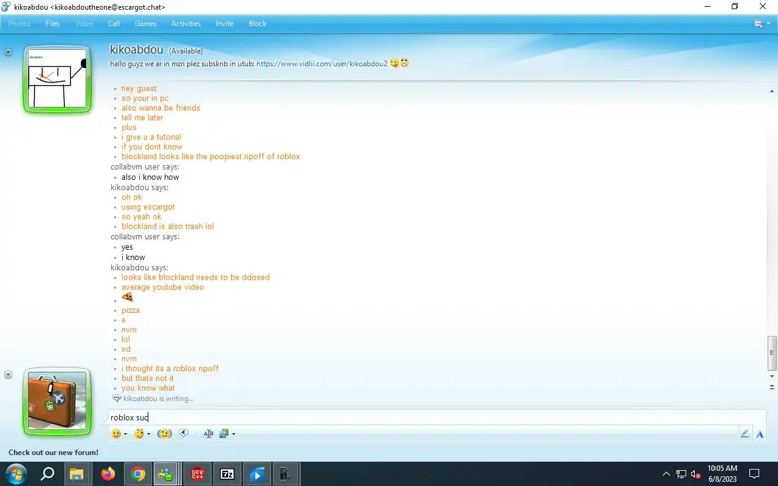This screenshot has width=778, height=486.
Task: Block this contact
Action: tap(258, 24)
